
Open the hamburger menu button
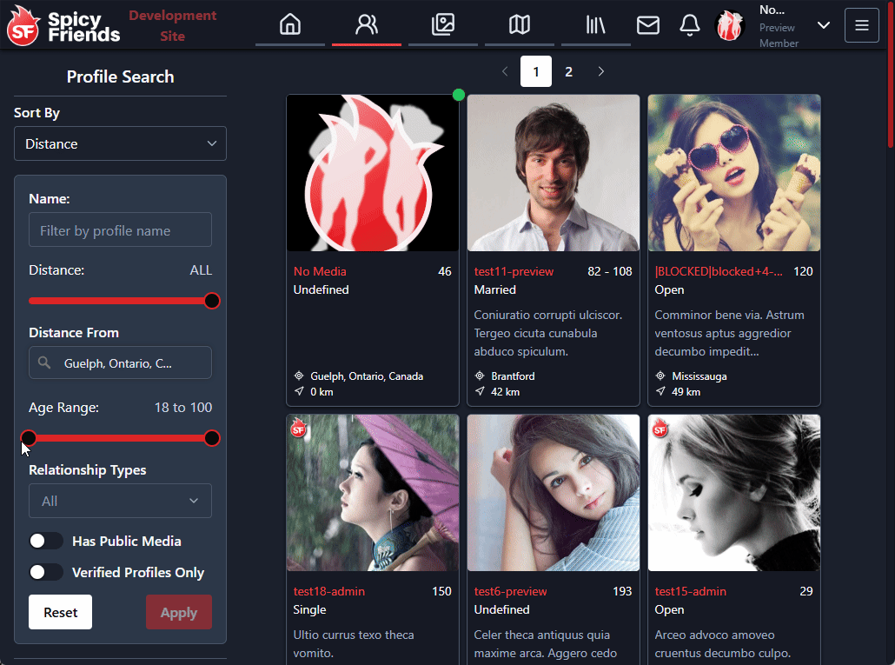862,25
